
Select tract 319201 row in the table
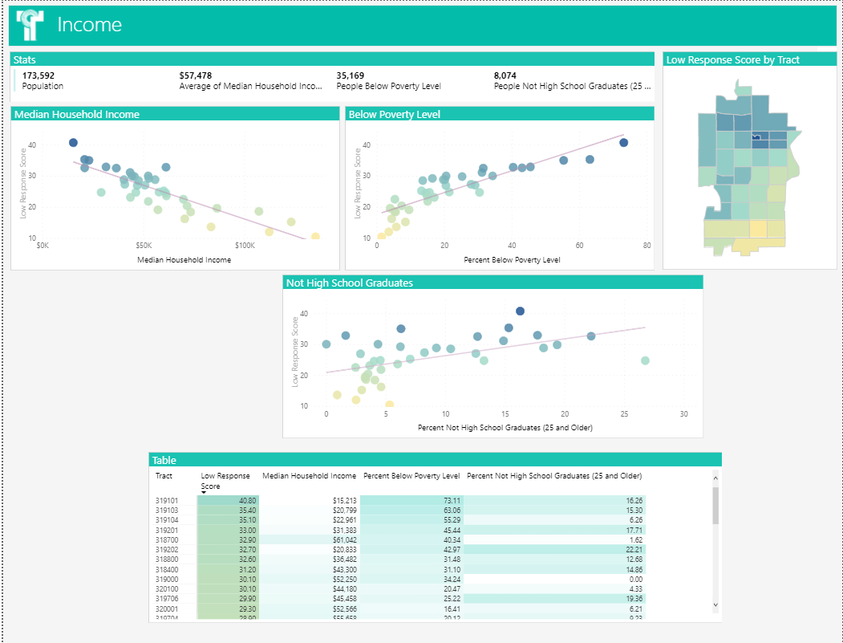168,531
